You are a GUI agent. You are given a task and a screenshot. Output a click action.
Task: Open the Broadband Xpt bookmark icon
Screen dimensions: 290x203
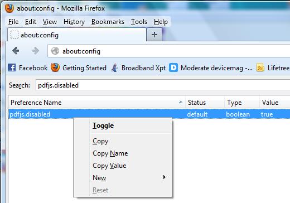click(x=114, y=68)
